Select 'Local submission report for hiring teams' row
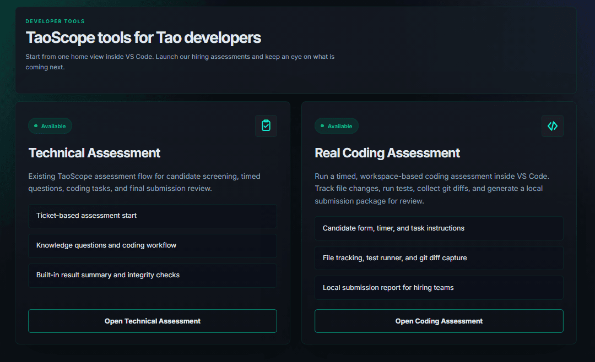 (x=439, y=288)
